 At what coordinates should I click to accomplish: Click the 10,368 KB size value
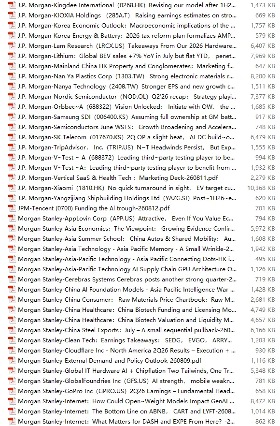click(x=261, y=188)
